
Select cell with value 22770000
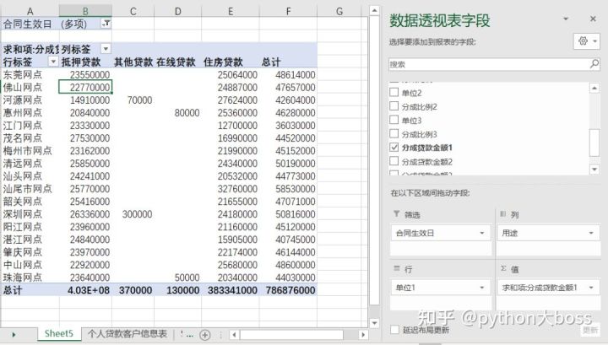pos(85,87)
